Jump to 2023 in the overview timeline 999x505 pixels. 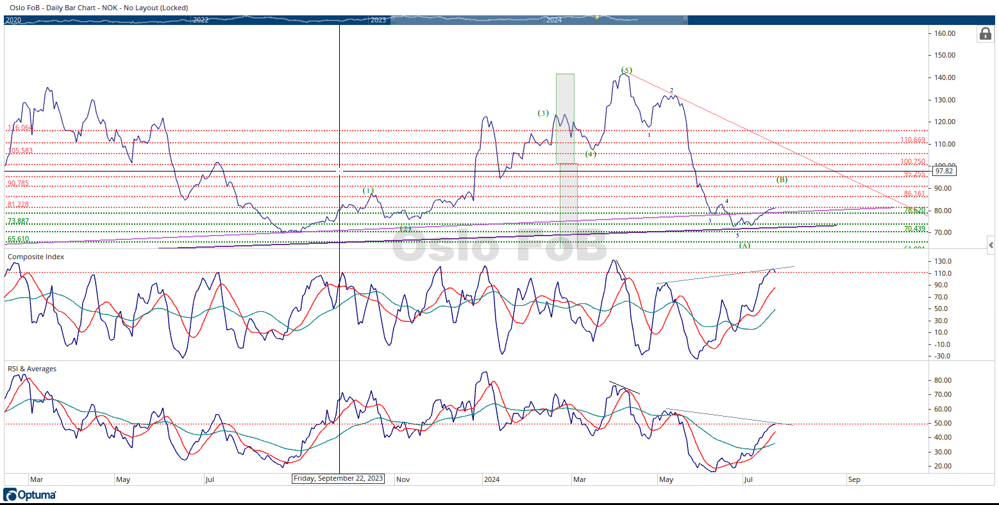coord(378,20)
